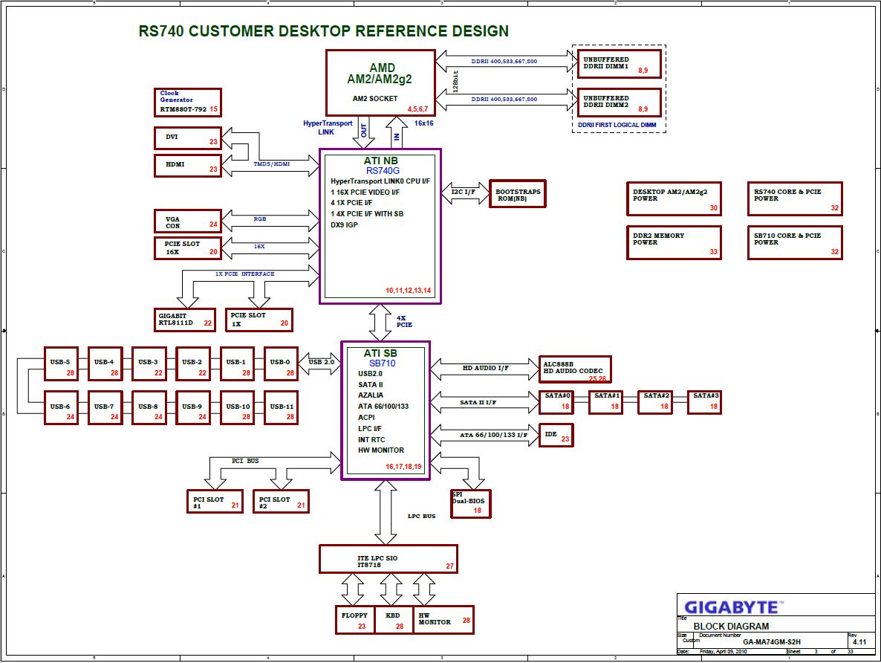Click the GA-MA74GM-S2H document number
881x663 pixels.
tap(772, 641)
